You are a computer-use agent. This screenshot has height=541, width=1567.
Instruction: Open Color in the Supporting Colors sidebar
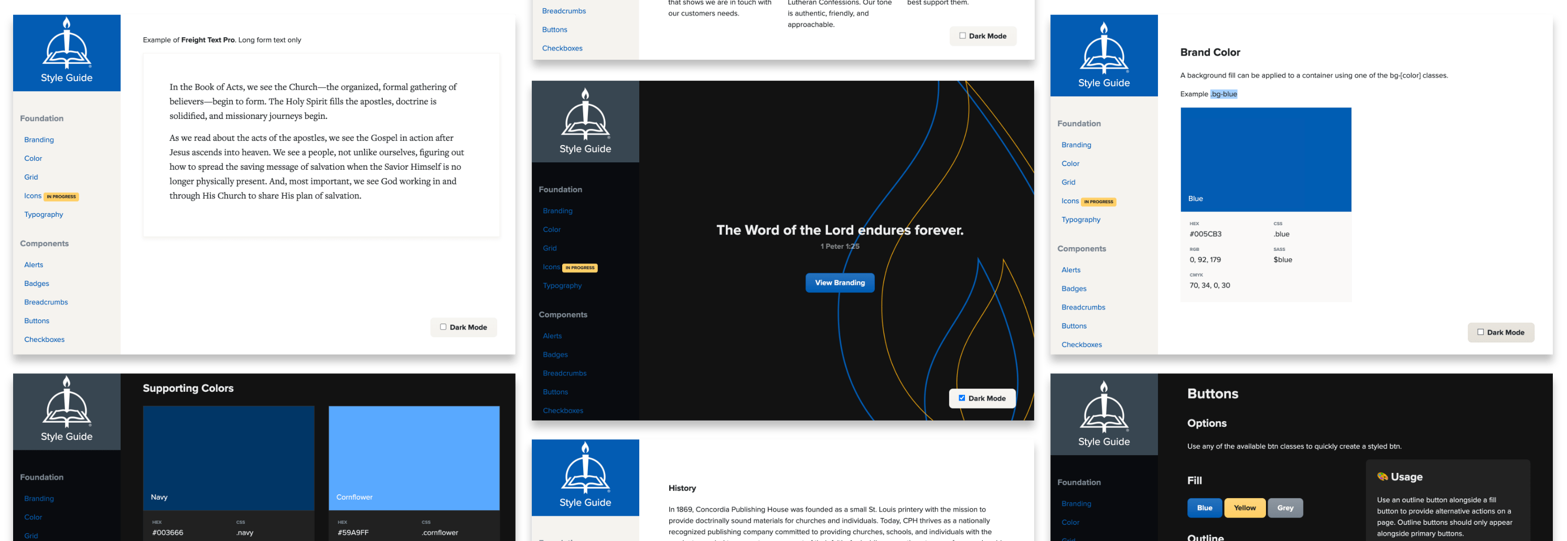point(33,517)
